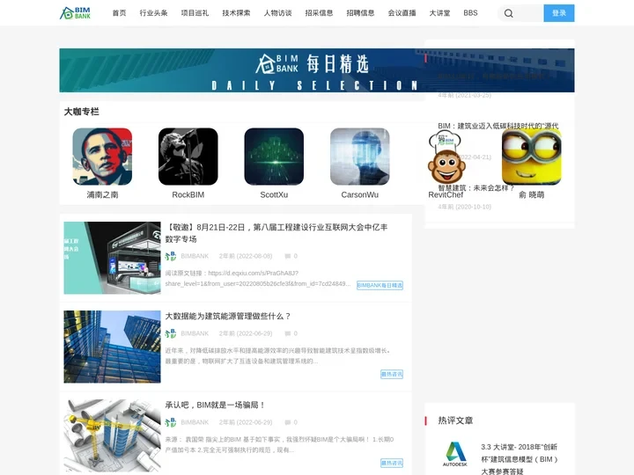Viewport: 634px width, 475px height.
Task: Open 浦南之南 columnist avatar
Action: pos(102,157)
